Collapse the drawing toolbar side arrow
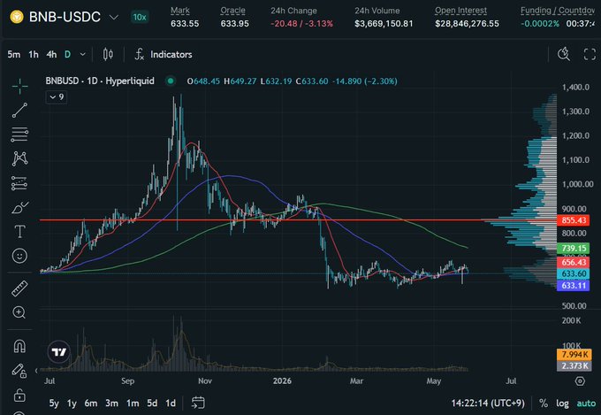 tap(36, 371)
